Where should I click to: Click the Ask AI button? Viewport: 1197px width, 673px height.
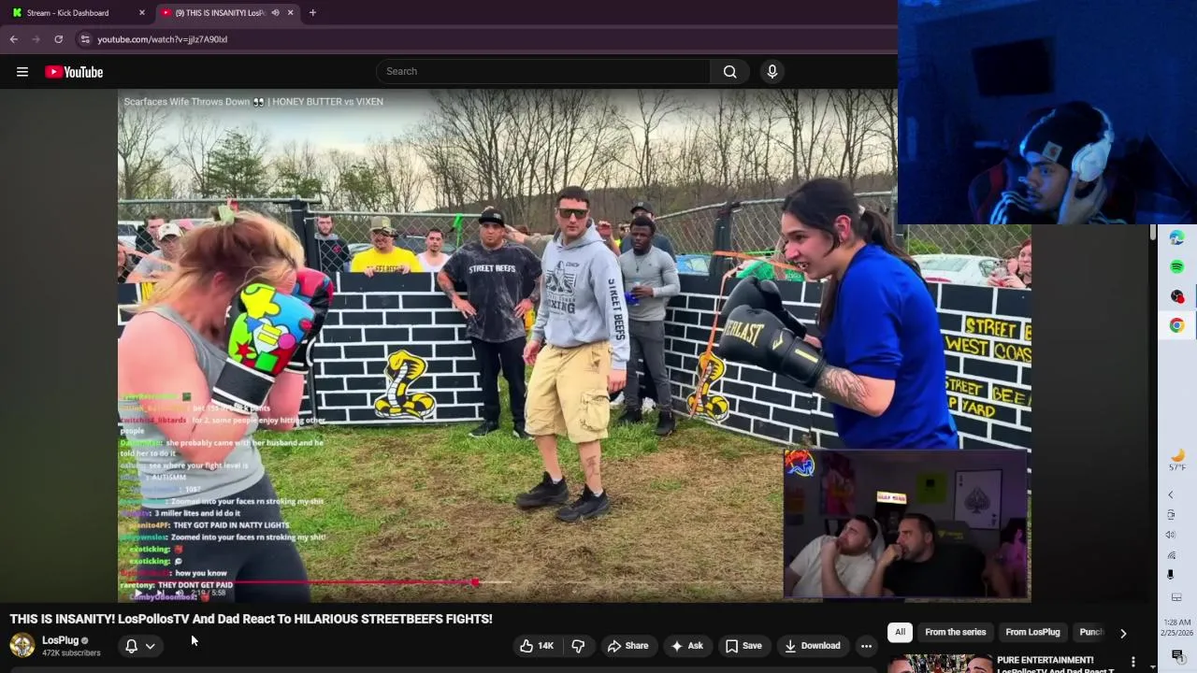pyautogui.click(x=686, y=646)
